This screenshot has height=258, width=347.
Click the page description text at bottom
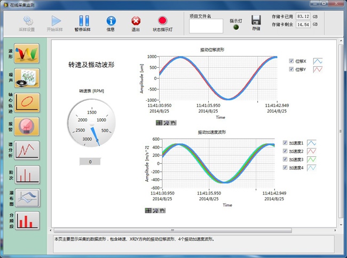coord(135,239)
